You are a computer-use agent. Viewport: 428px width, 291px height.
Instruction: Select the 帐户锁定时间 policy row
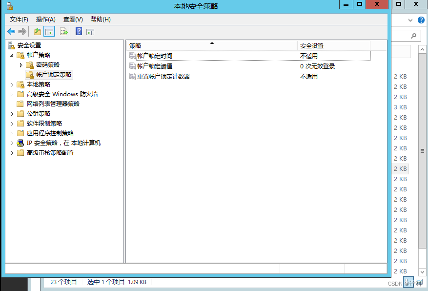point(249,56)
